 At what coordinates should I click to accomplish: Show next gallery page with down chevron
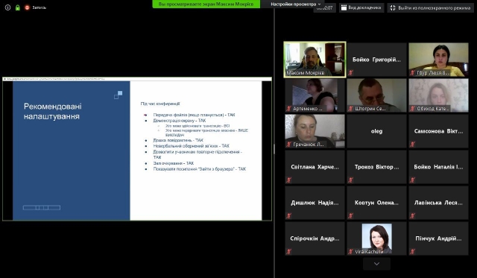(x=376, y=264)
